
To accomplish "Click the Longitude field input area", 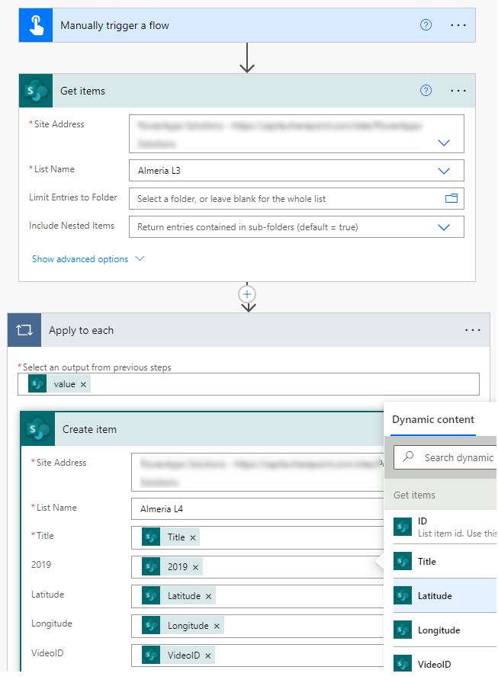I will coord(257,626).
